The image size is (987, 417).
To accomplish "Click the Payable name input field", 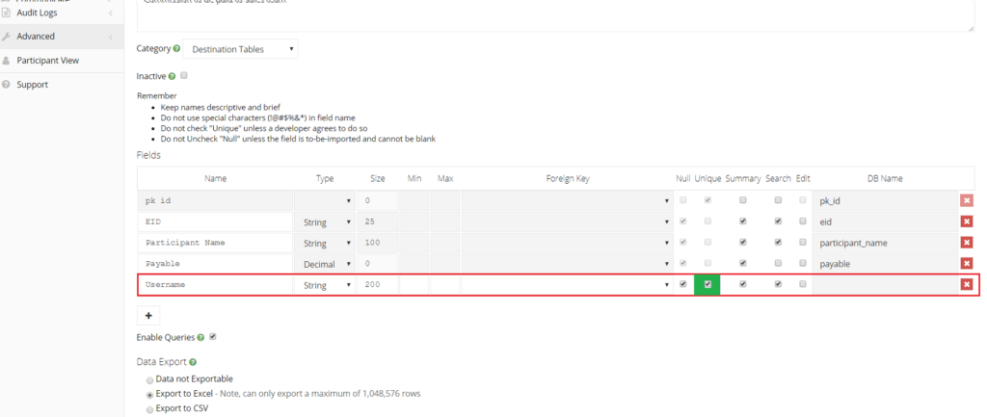I will 215,264.
